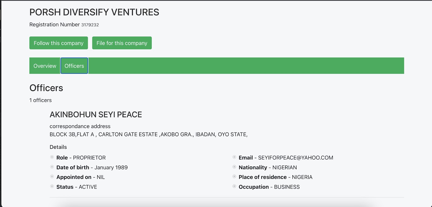
Task: Click the bullet icon next to Date of birth
Action: coord(52,167)
